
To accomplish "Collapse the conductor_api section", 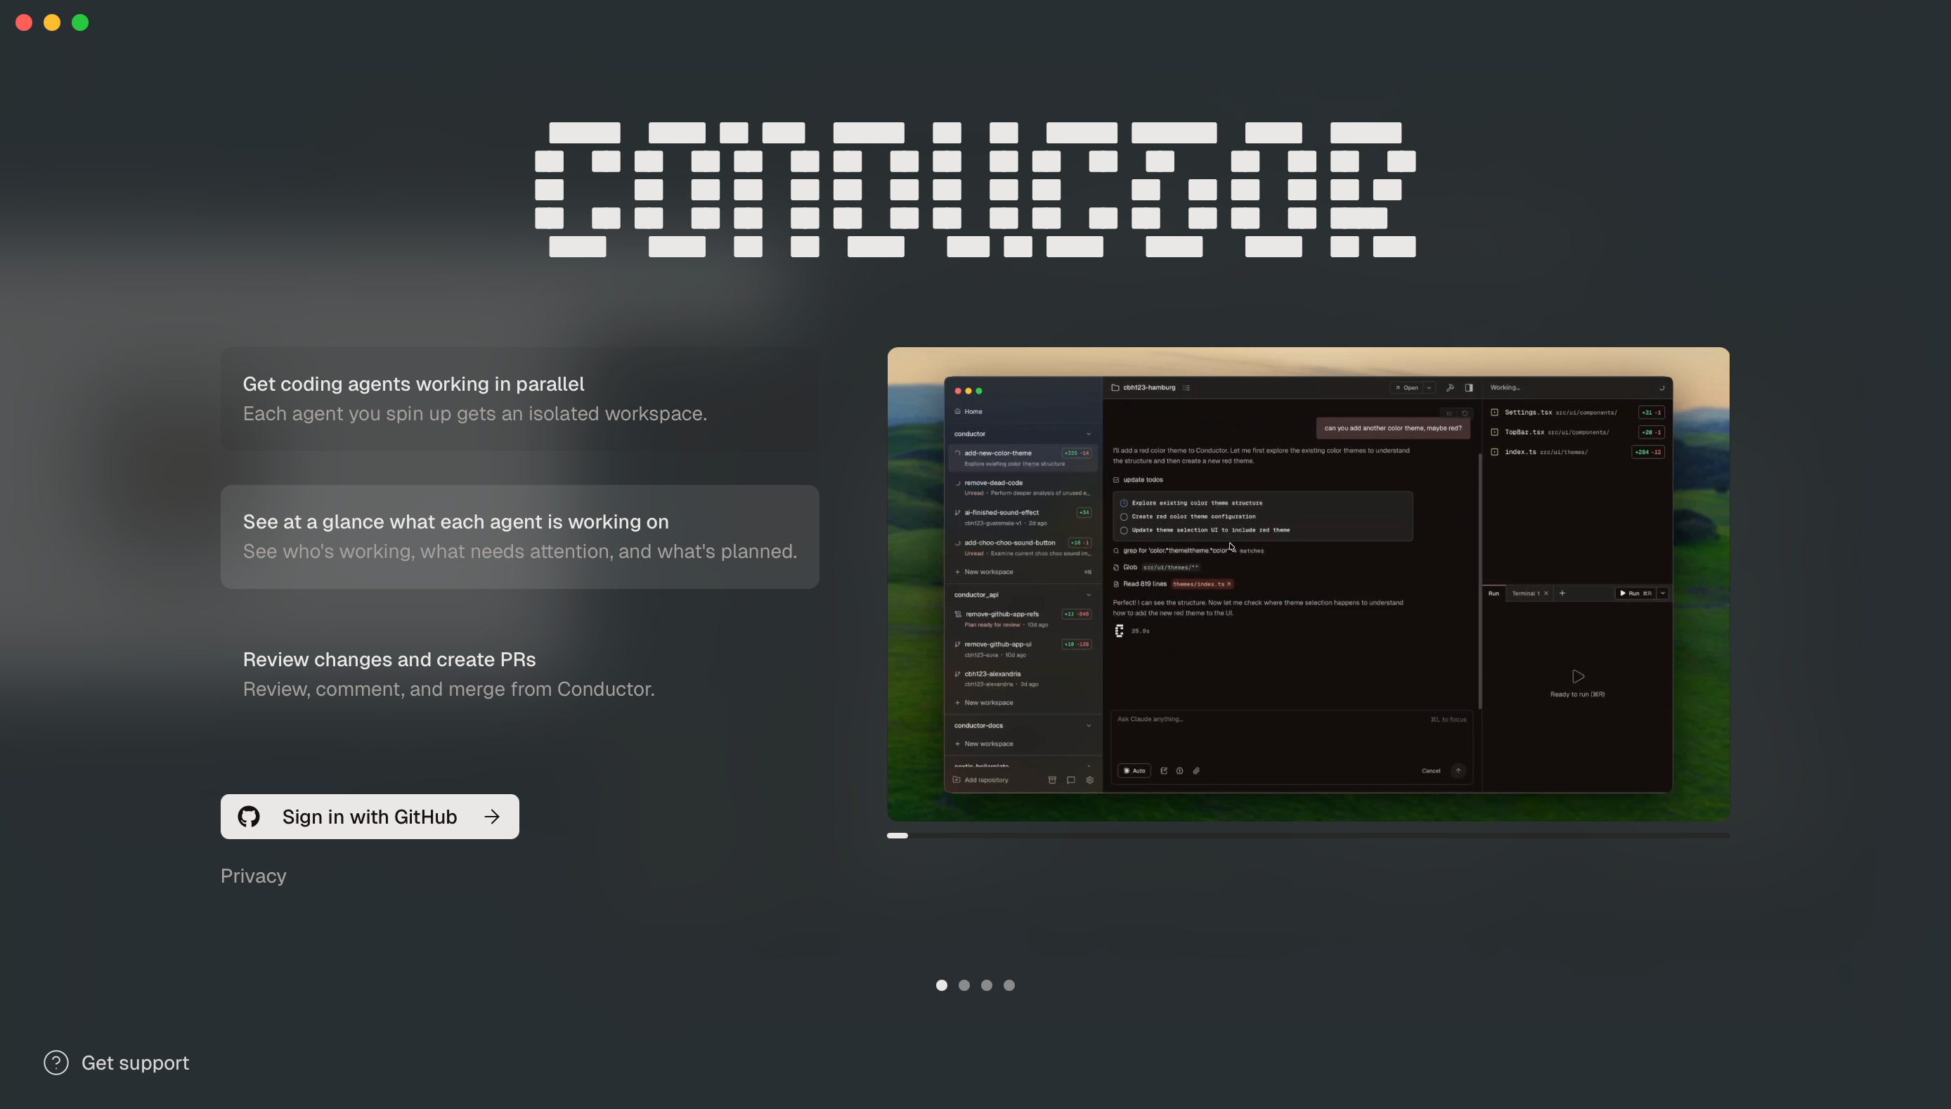I will point(1090,595).
